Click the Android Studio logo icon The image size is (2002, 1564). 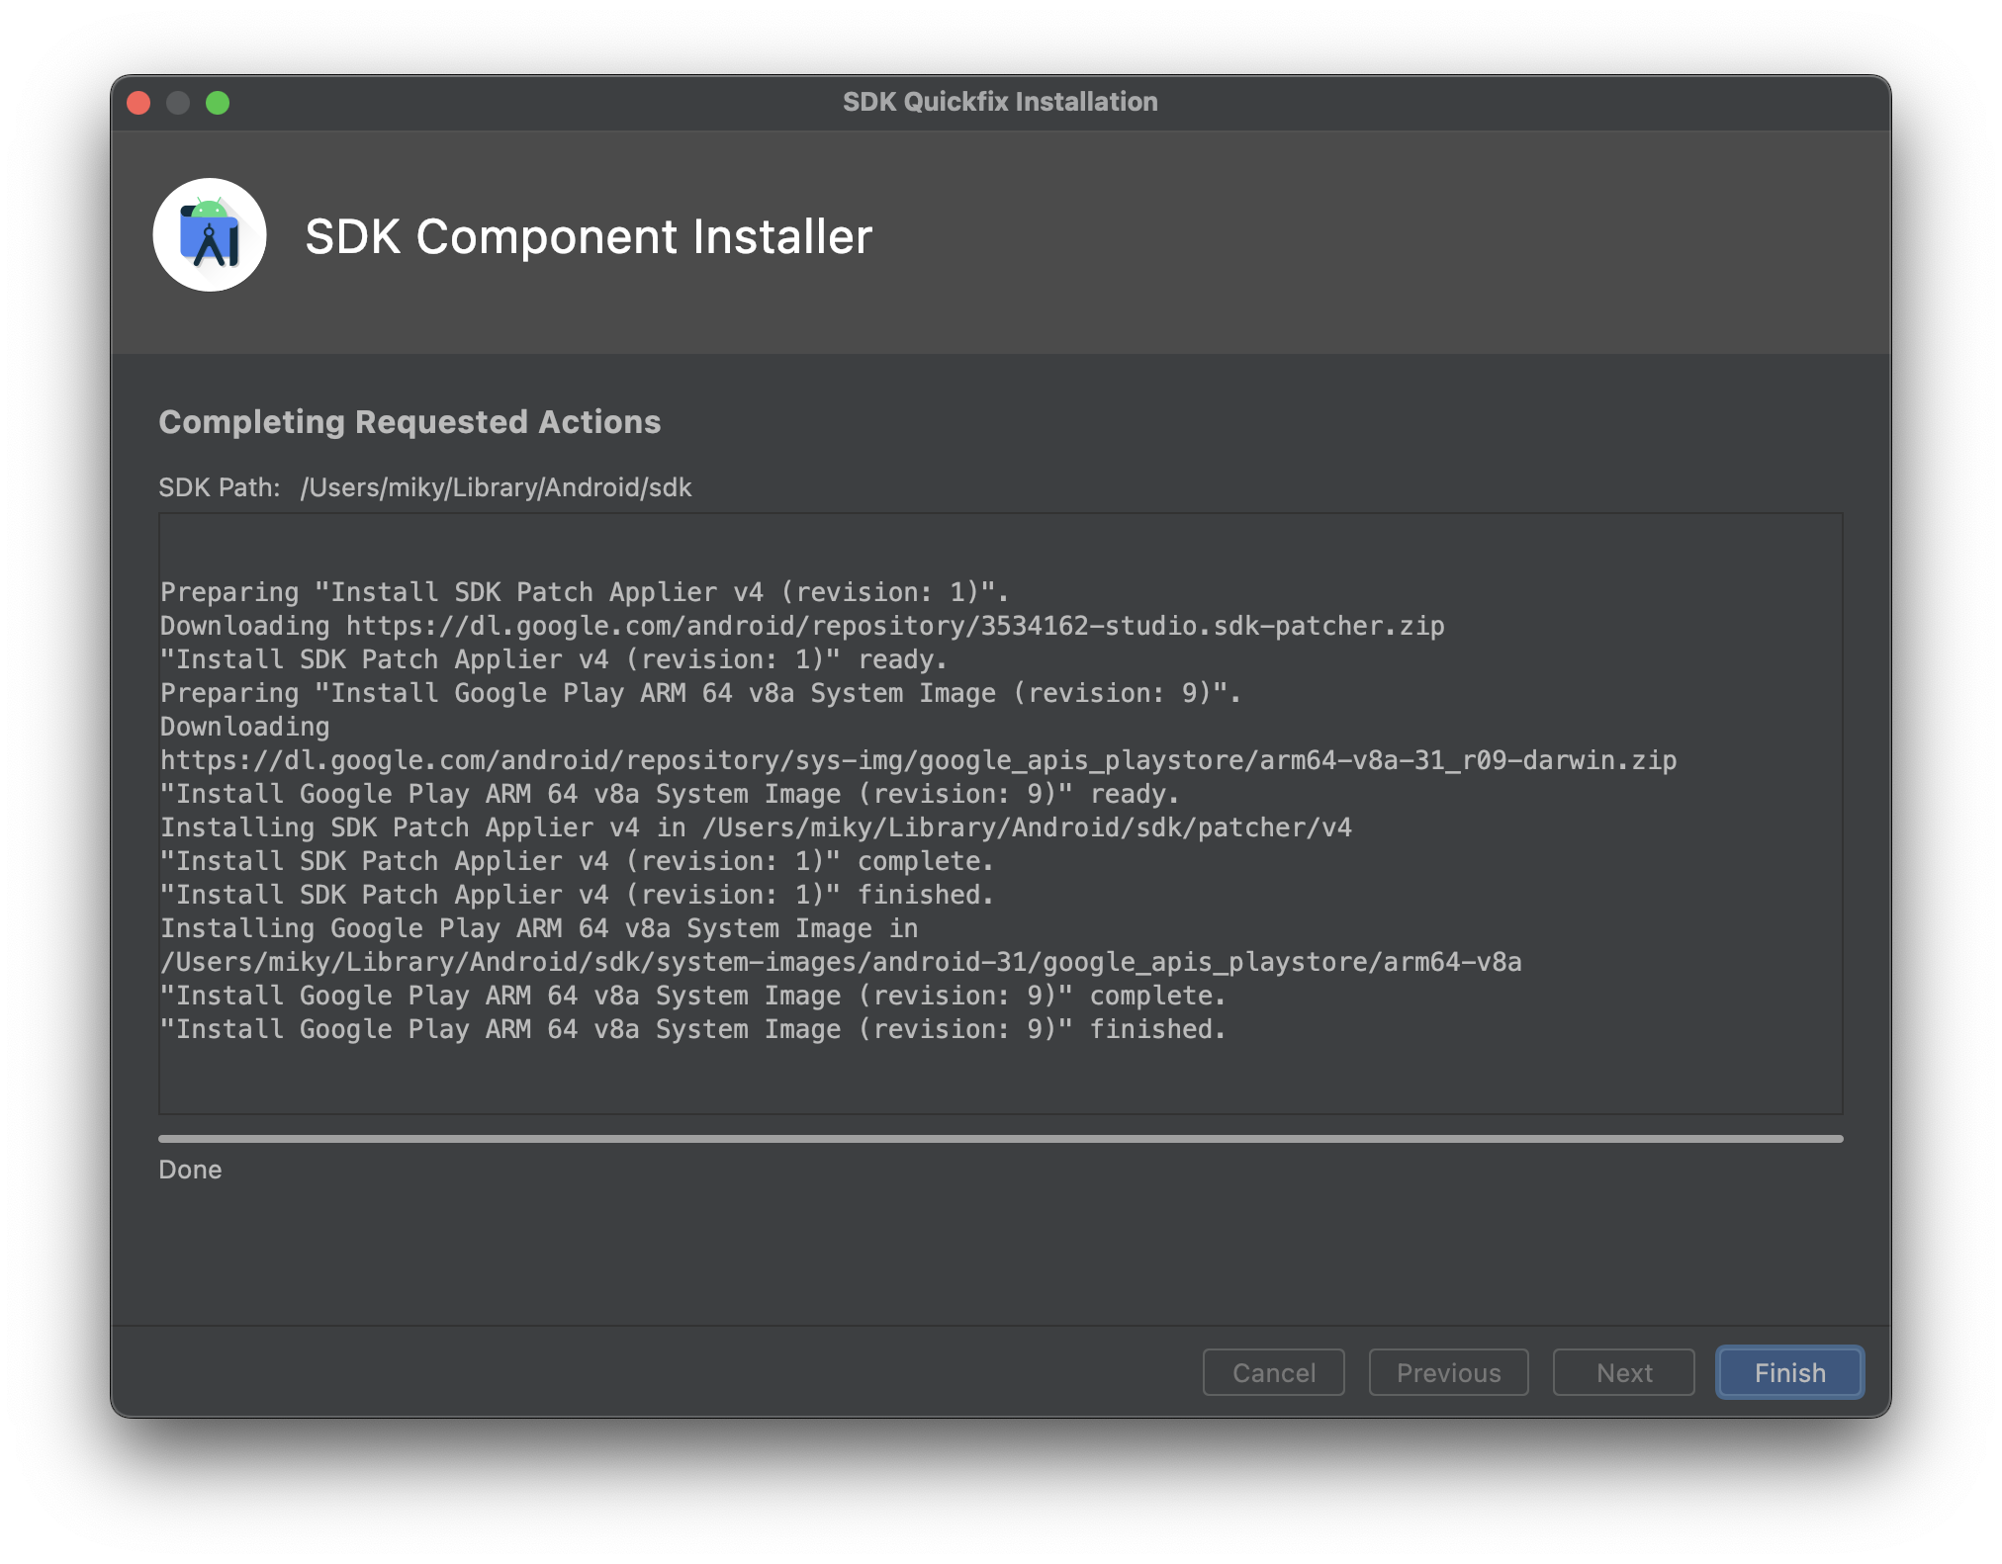coord(210,235)
